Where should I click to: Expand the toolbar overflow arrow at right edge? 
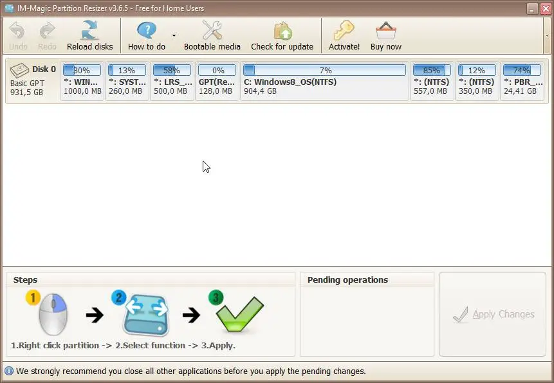point(547,35)
